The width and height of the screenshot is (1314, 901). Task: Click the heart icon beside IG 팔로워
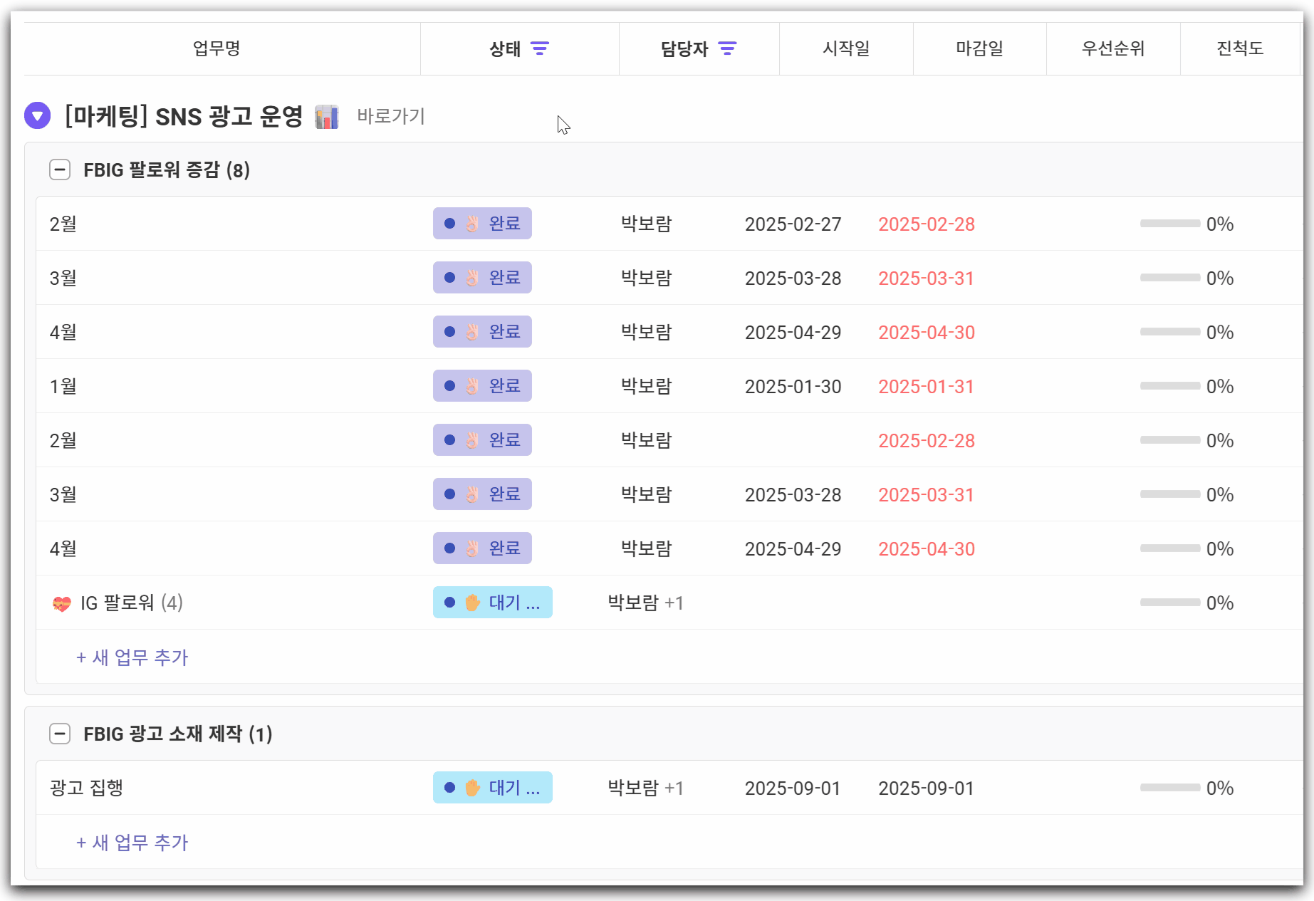[62, 604]
